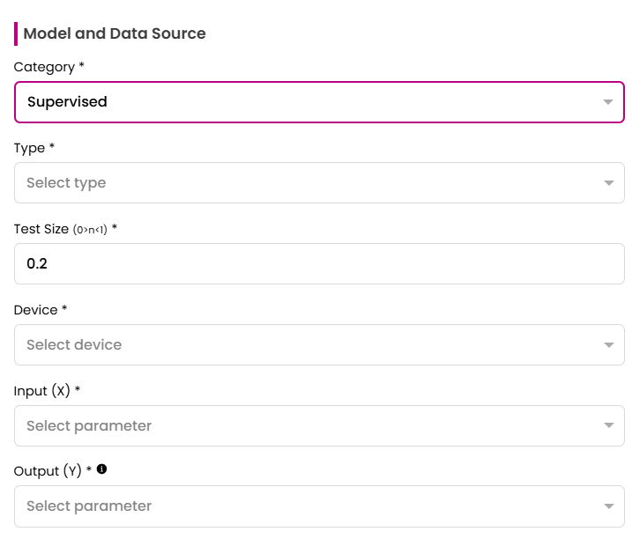
Task: Open the Output (Y) parameter dropdown
Action: coord(309,506)
